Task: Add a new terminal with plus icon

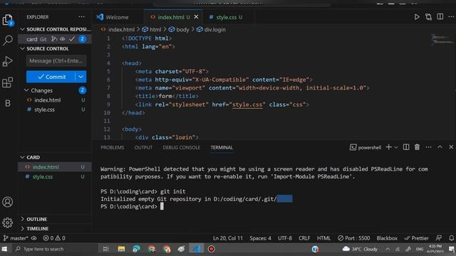Action: (x=388, y=147)
